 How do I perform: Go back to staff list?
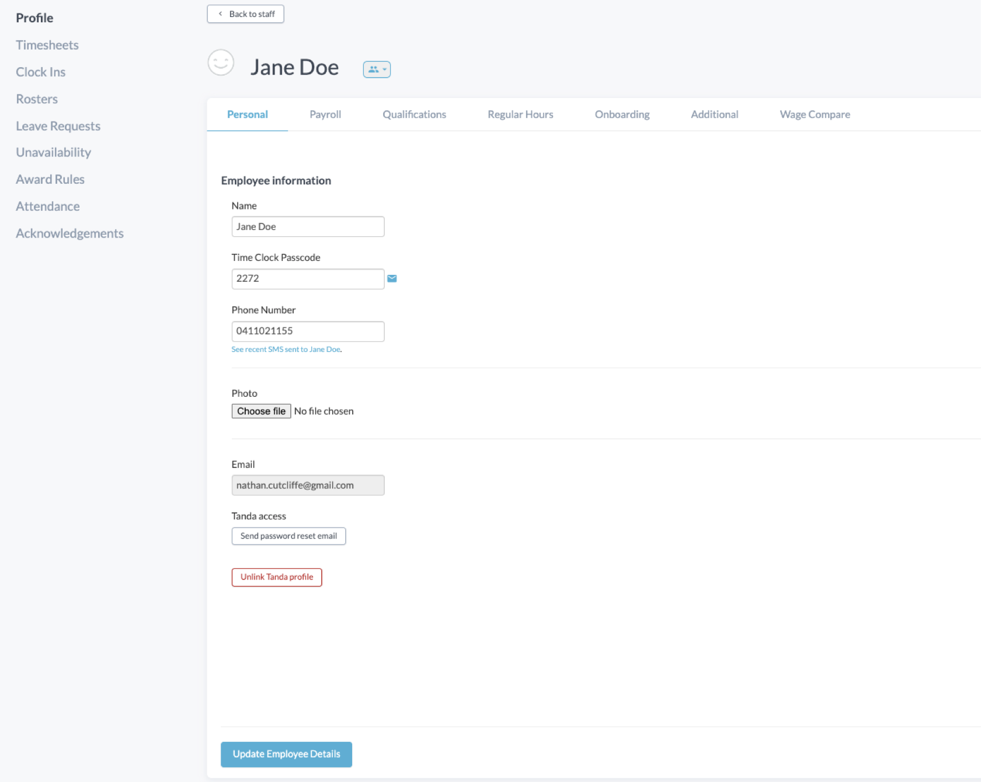click(x=245, y=14)
